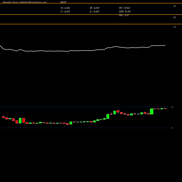182x182 pixels.
Task: Select the close price value C: 4.63
Action: point(65,12)
